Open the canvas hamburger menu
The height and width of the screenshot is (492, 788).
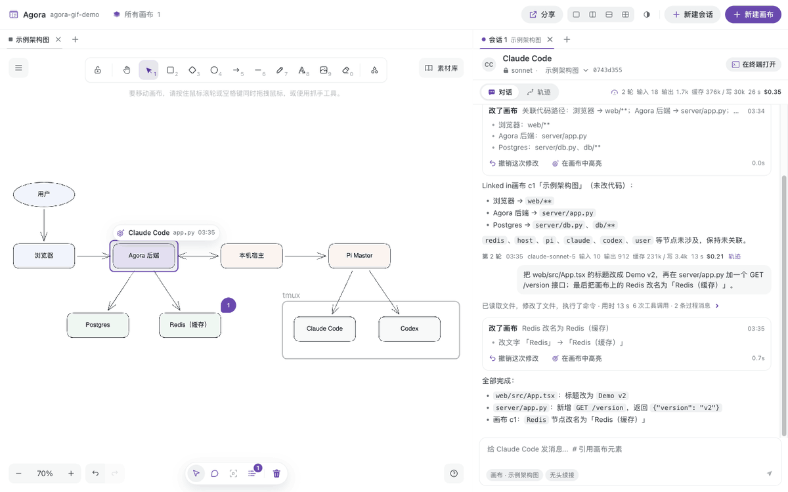click(18, 68)
